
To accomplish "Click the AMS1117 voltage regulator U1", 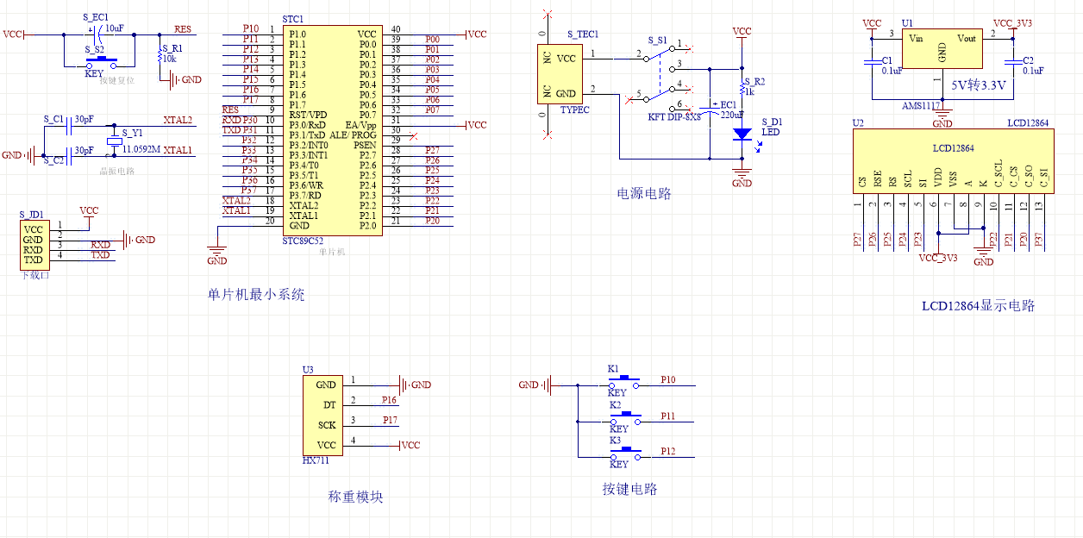I will tap(942, 49).
